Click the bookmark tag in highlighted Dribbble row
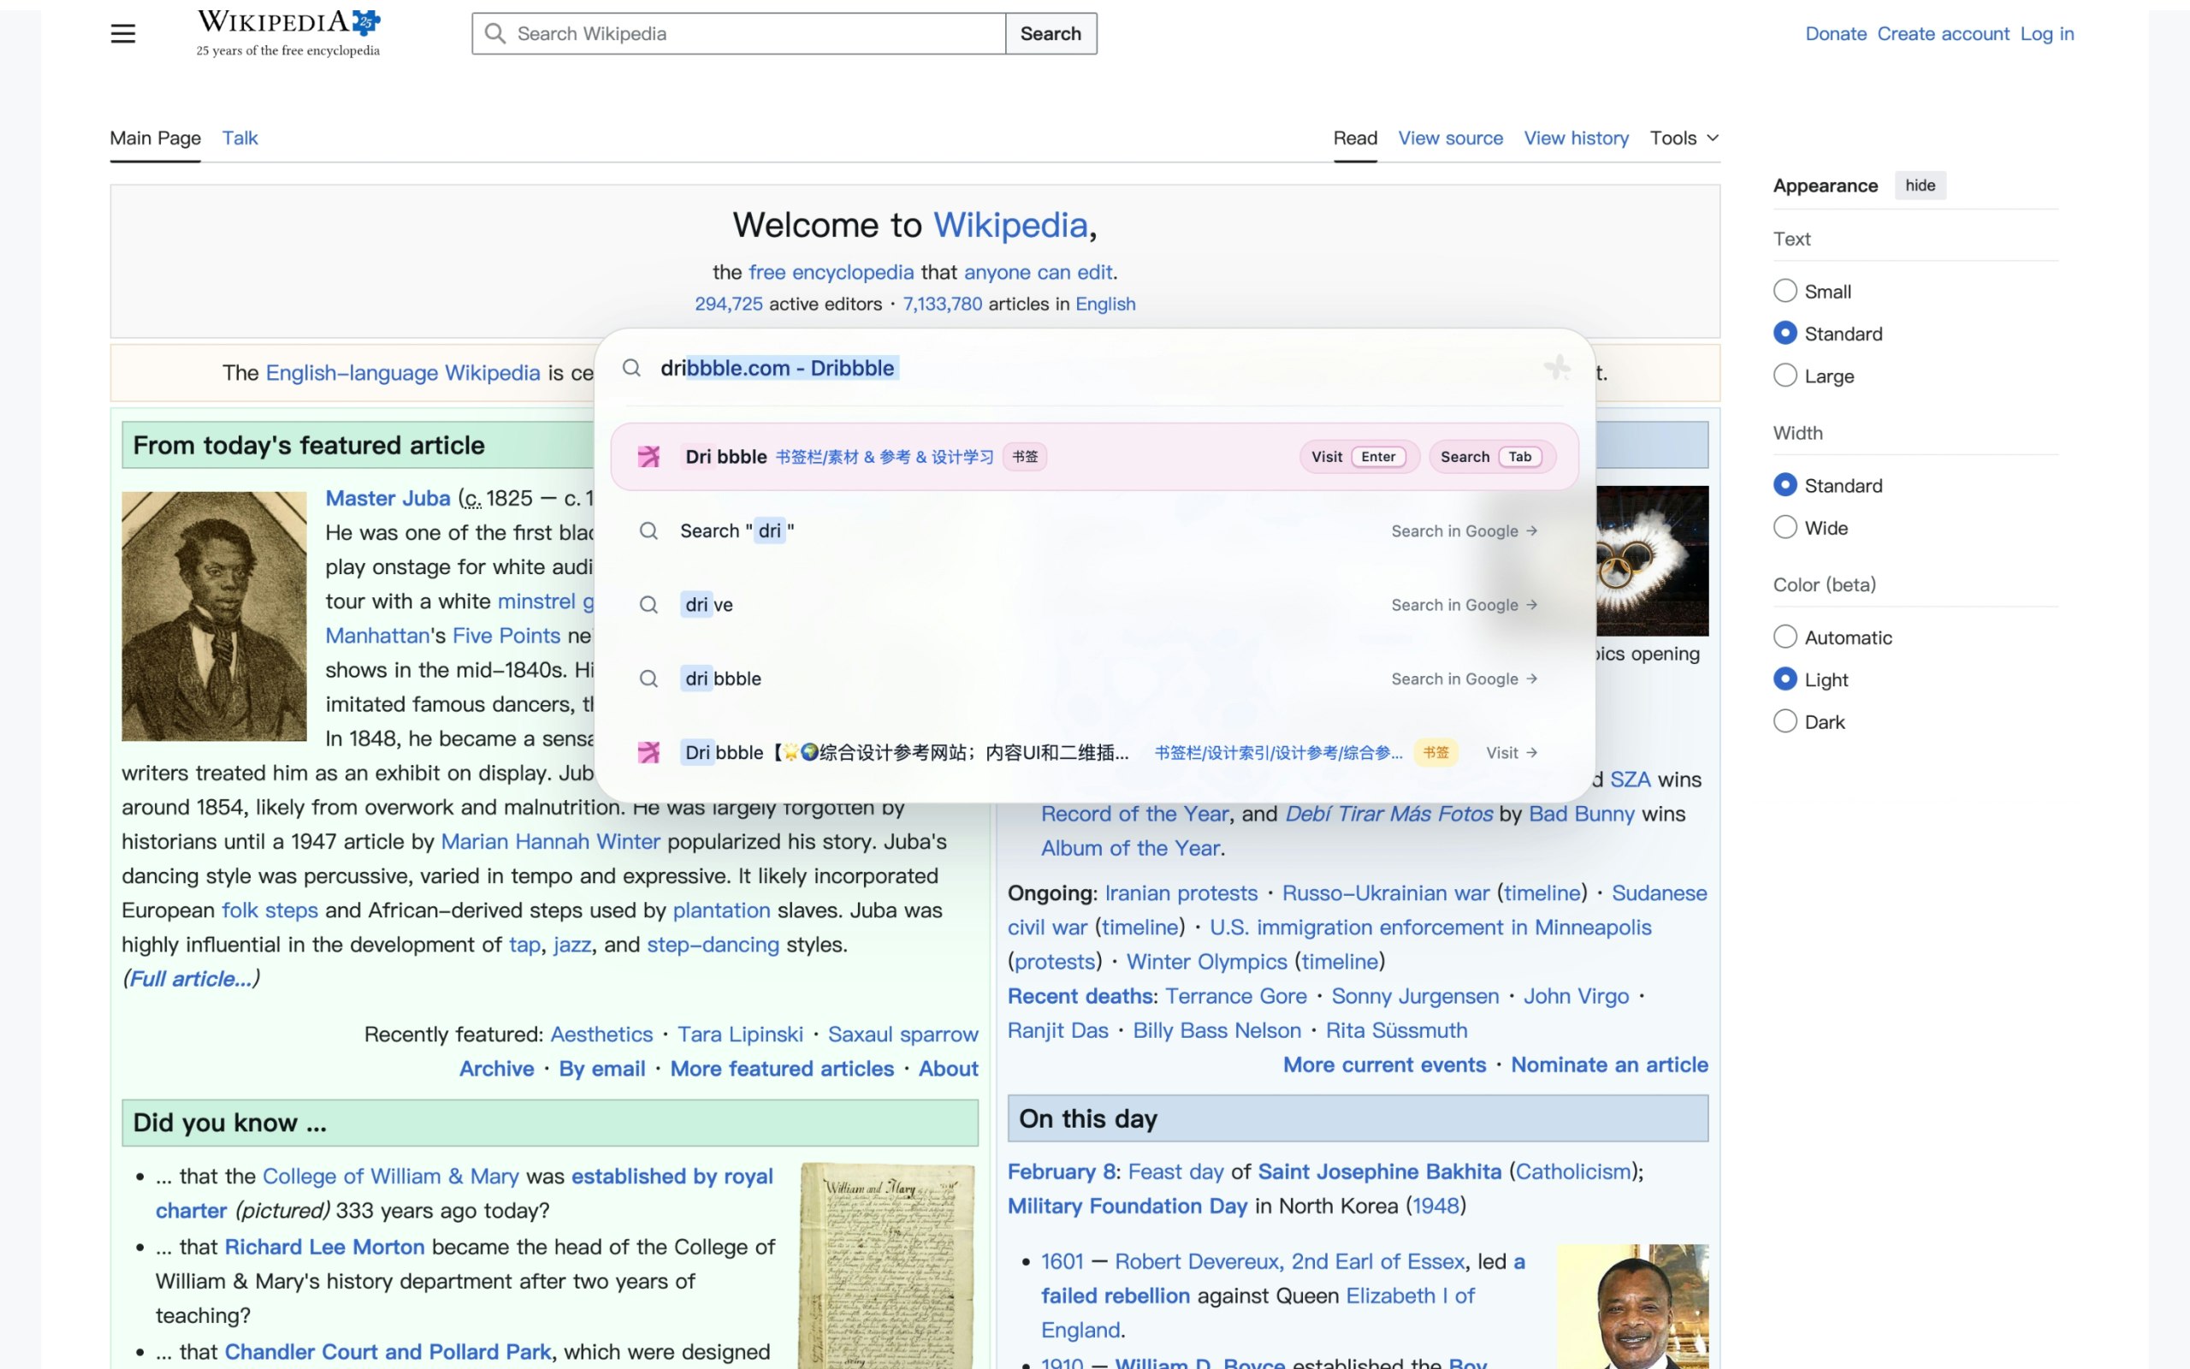Image resolution: width=2190 pixels, height=1369 pixels. 1024,456
